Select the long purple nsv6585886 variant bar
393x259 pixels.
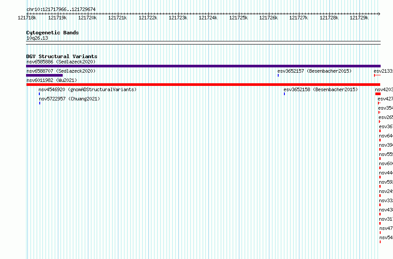[x=203, y=66]
